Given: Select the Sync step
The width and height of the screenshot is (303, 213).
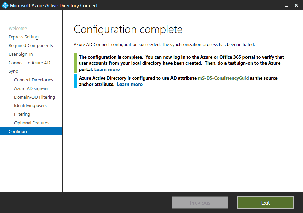Looking at the screenshot, I should [13, 71].
